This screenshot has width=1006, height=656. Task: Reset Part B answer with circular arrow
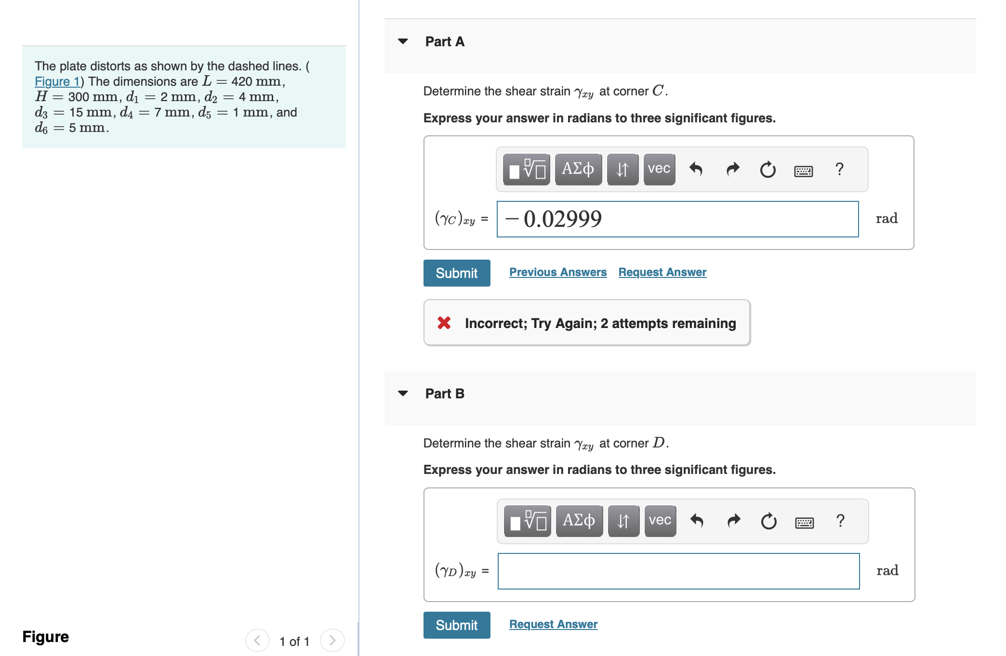click(x=768, y=521)
